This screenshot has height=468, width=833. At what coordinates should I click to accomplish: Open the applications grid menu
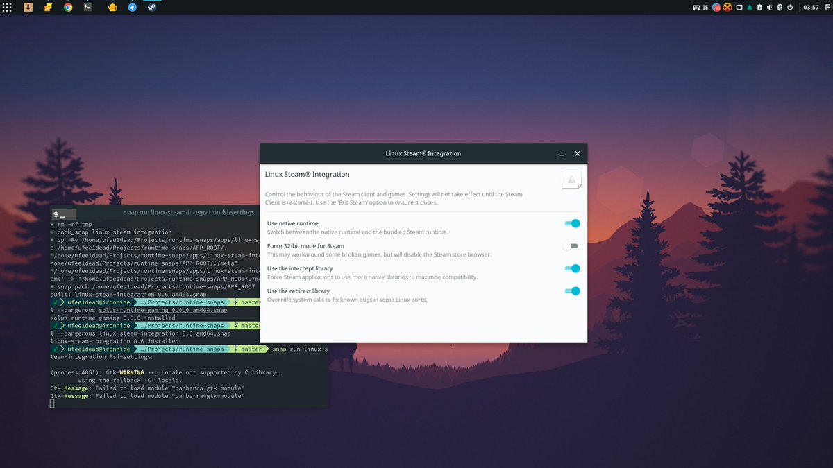[x=7, y=7]
